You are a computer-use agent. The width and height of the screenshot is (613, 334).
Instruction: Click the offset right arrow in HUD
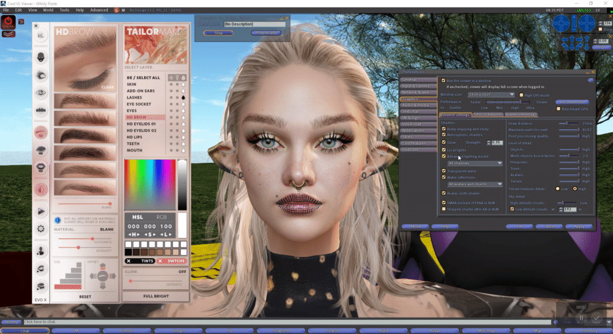(x=113, y=276)
